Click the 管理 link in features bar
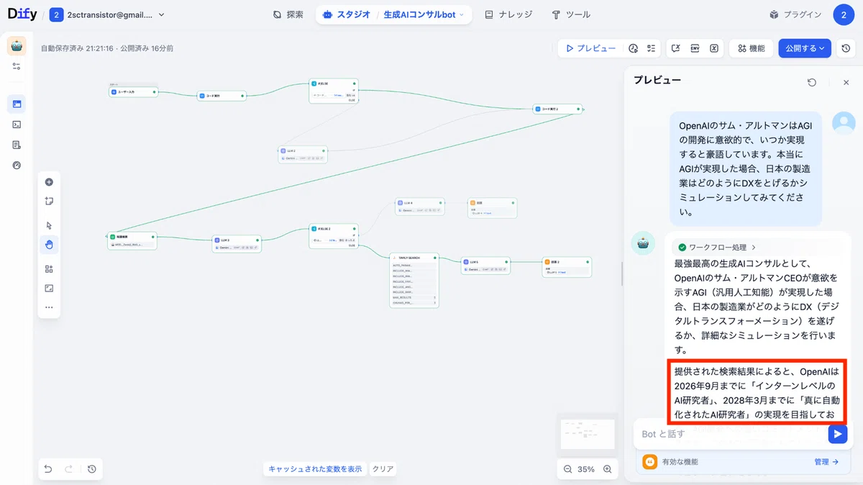863x485 pixels. pos(826,462)
